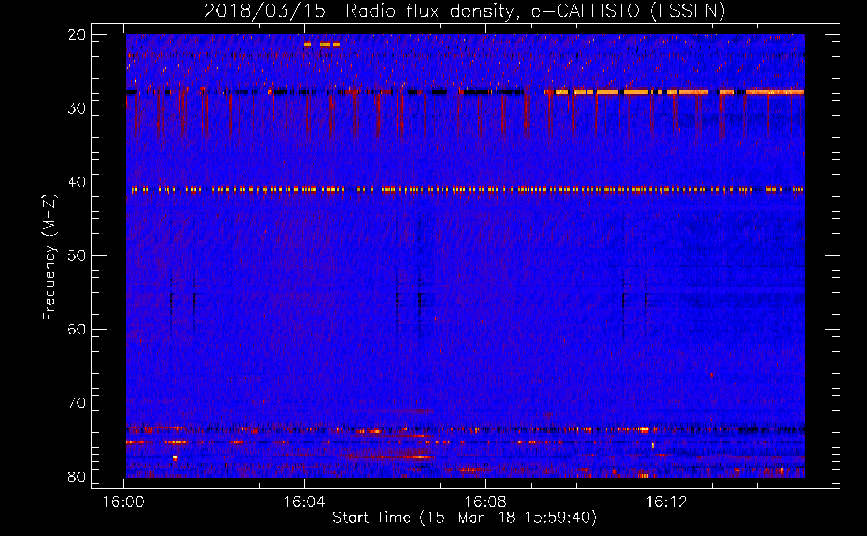Viewport: 867px width, 536px height.
Task: Click the 'Frequency (MHZ)' axis label
Action: point(49,257)
